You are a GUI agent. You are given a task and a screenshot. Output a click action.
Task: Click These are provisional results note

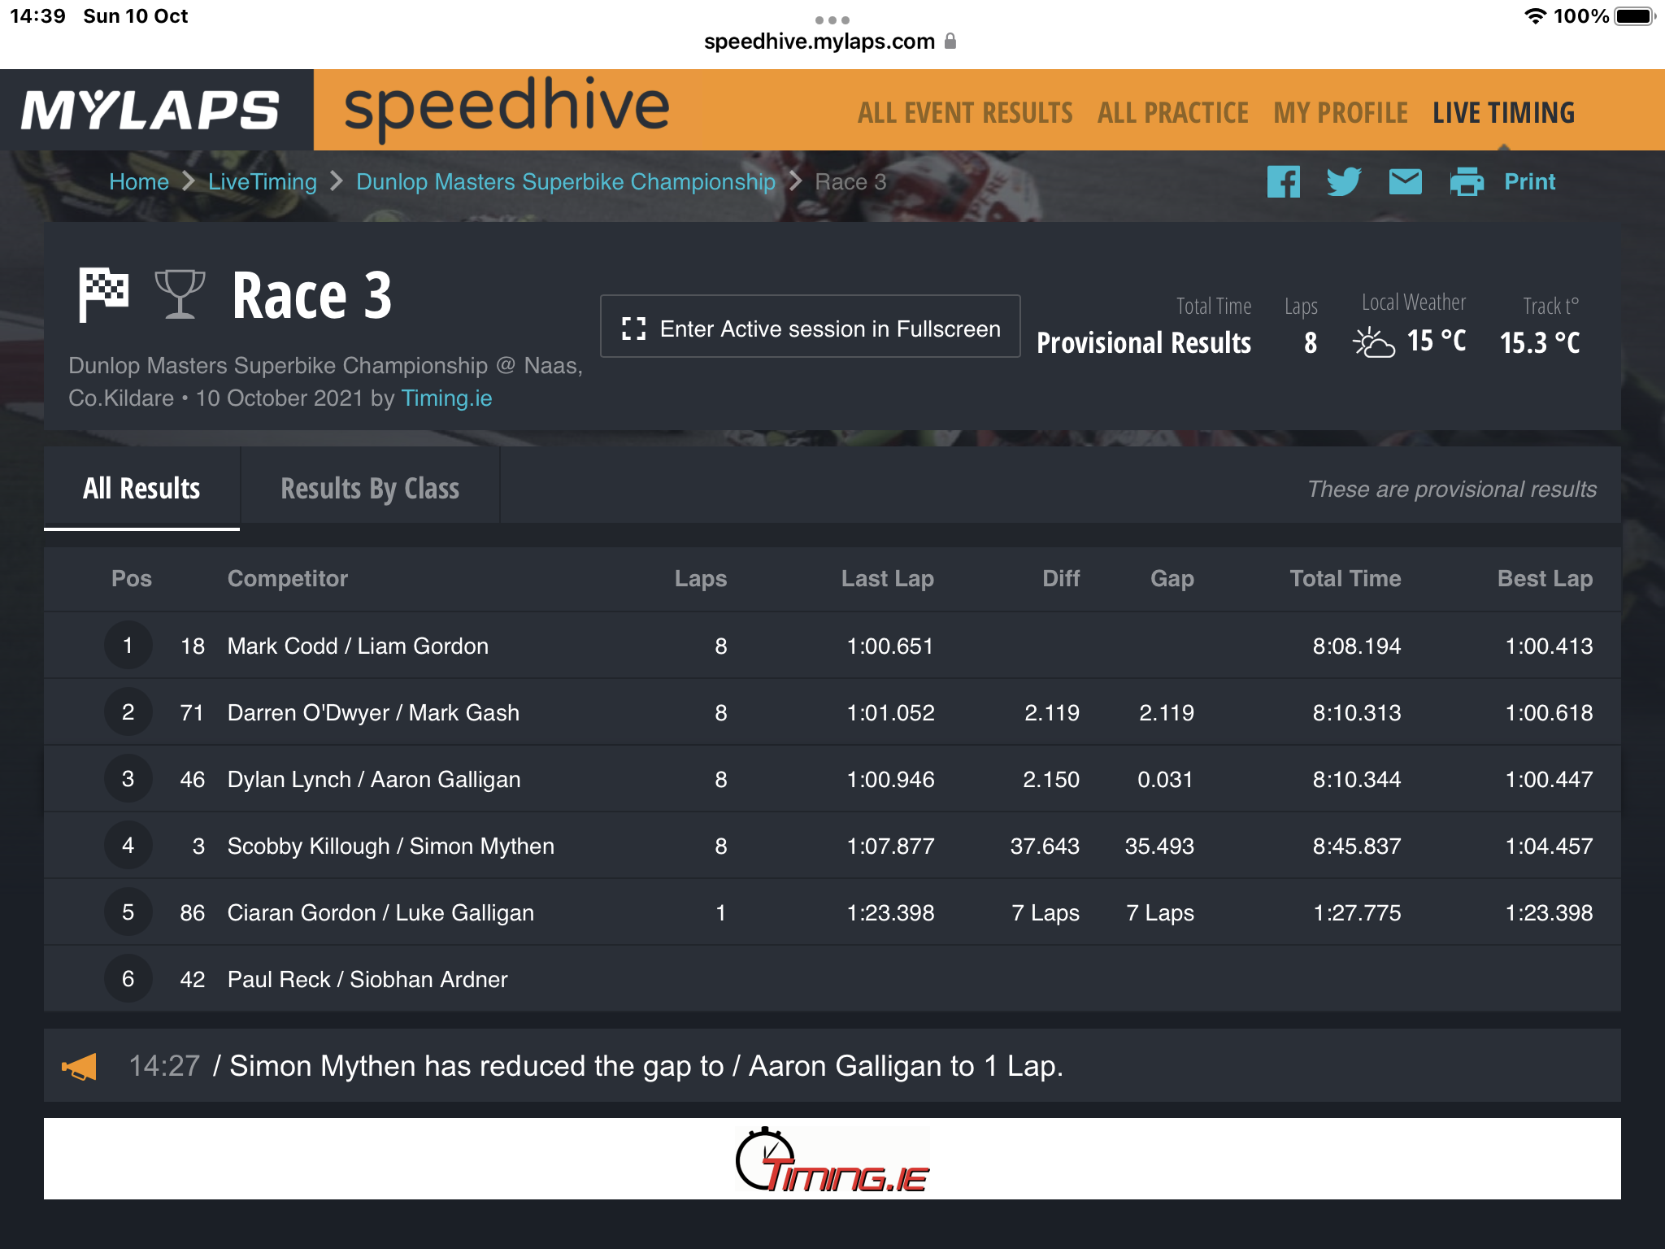pyautogui.click(x=1452, y=490)
